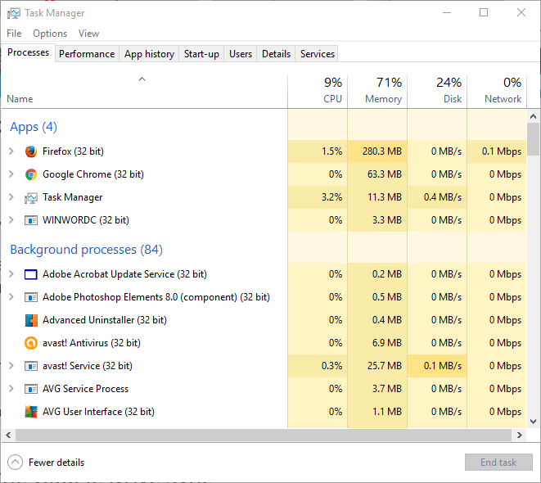The image size is (541, 483).
Task: Select the Processes tab
Action: click(x=28, y=52)
